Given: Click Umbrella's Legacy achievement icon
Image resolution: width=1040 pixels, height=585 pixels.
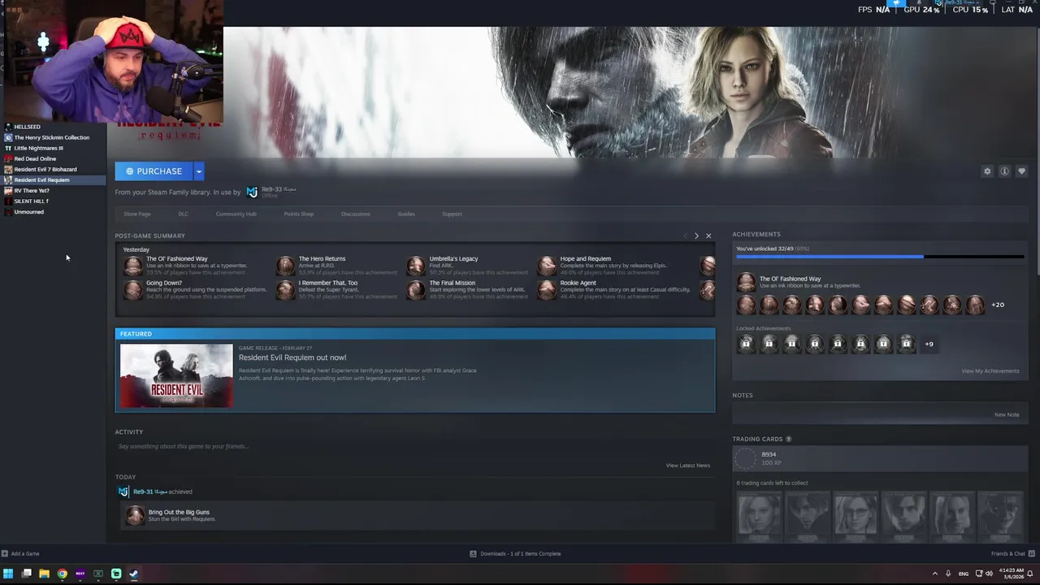Looking at the screenshot, I should click(416, 265).
